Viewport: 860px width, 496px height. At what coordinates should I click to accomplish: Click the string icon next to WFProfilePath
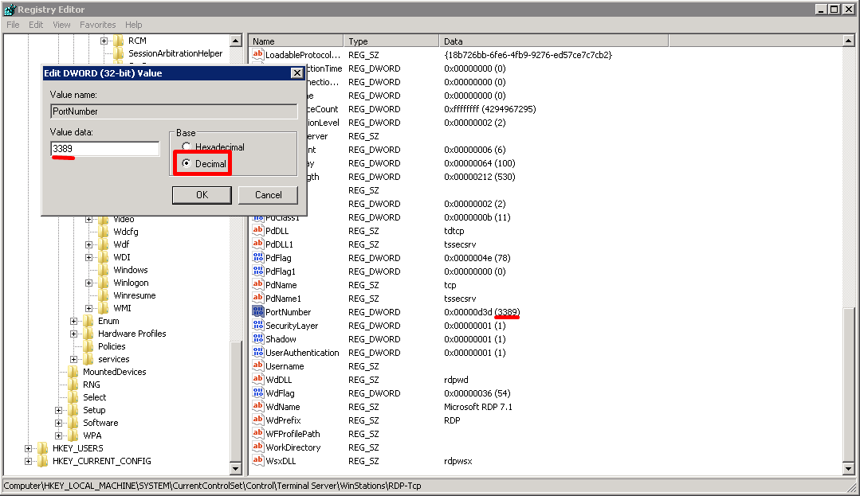pyautogui.click(x=258, y=433)
